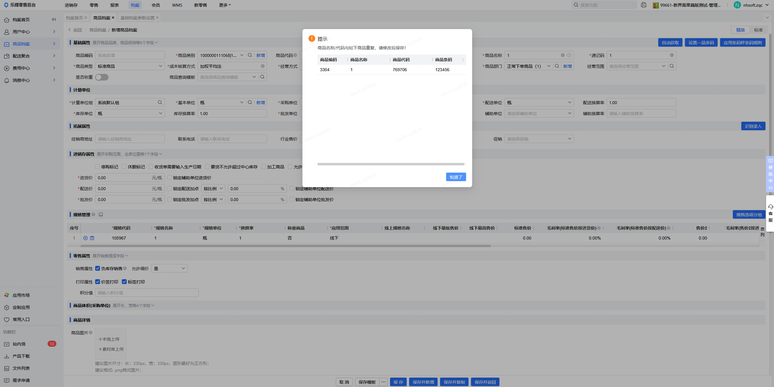This screenshot has width=774, height=387.
Task: Click search icon next to 商品类别 field
Action: point(250,55)
